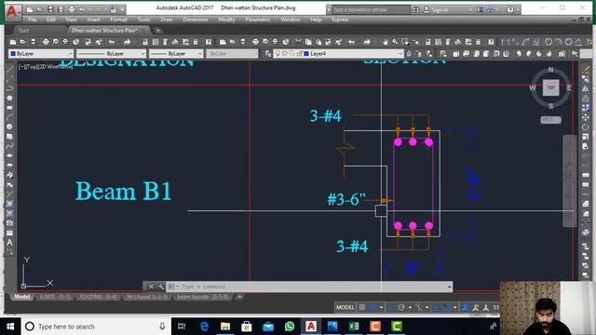Expand recent commands list in command line
Image resolution: width=596 pixels, height=335 pixels.
[173, 287]
